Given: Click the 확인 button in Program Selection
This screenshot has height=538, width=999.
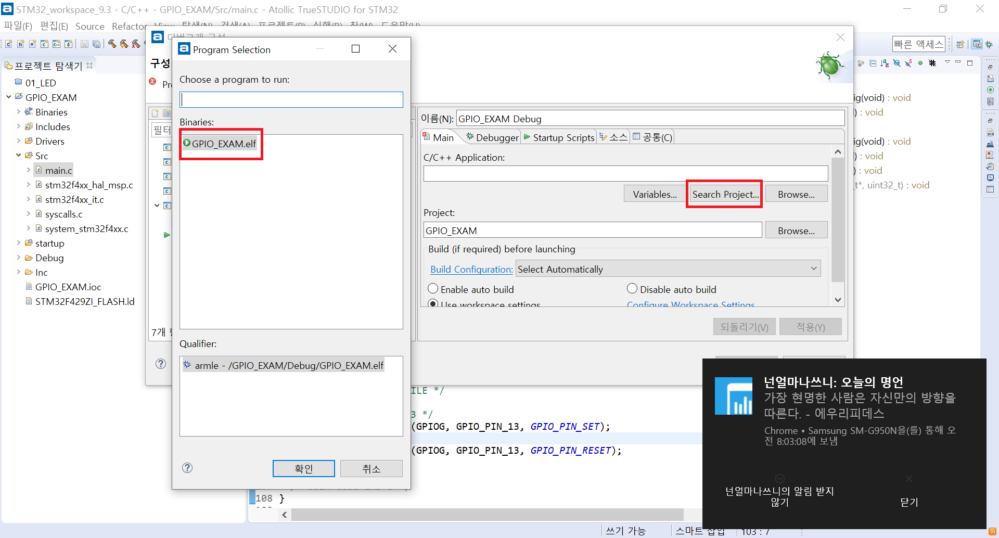Looking at the screenshot, I should [304, 468].
